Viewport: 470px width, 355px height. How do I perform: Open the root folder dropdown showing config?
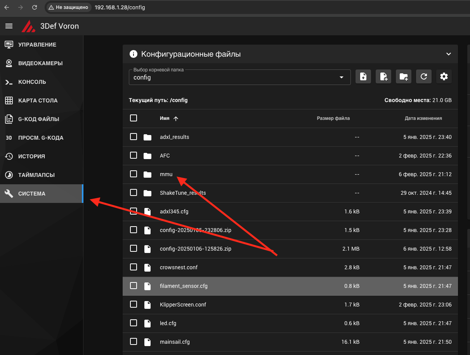point(239,77)
